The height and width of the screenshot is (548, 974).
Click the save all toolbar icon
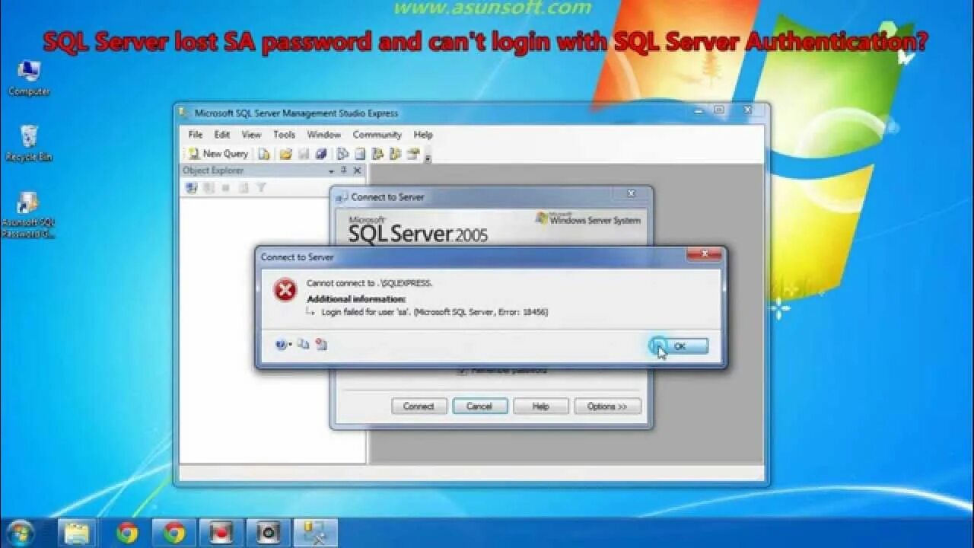point(321,154)
